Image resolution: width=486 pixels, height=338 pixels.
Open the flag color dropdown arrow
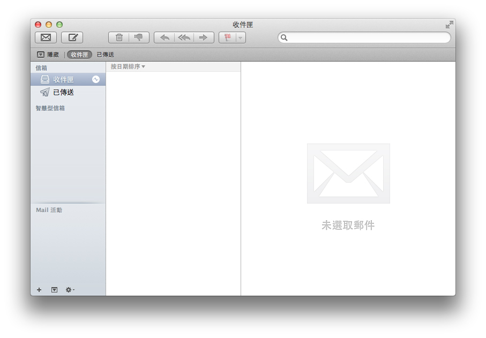[x=241, y=37]
